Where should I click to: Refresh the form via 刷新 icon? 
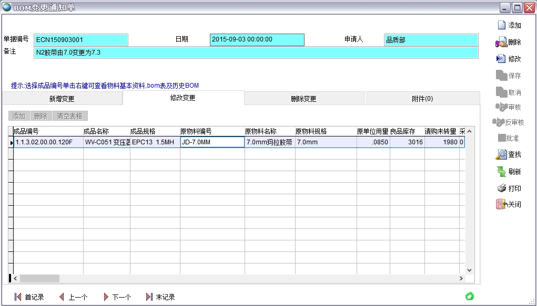(501, 172)
